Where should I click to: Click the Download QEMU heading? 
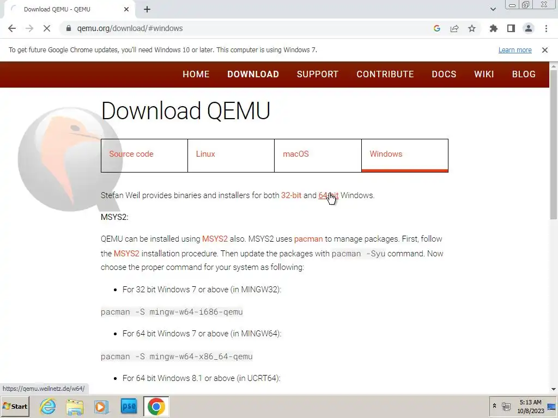click(186, 110)
